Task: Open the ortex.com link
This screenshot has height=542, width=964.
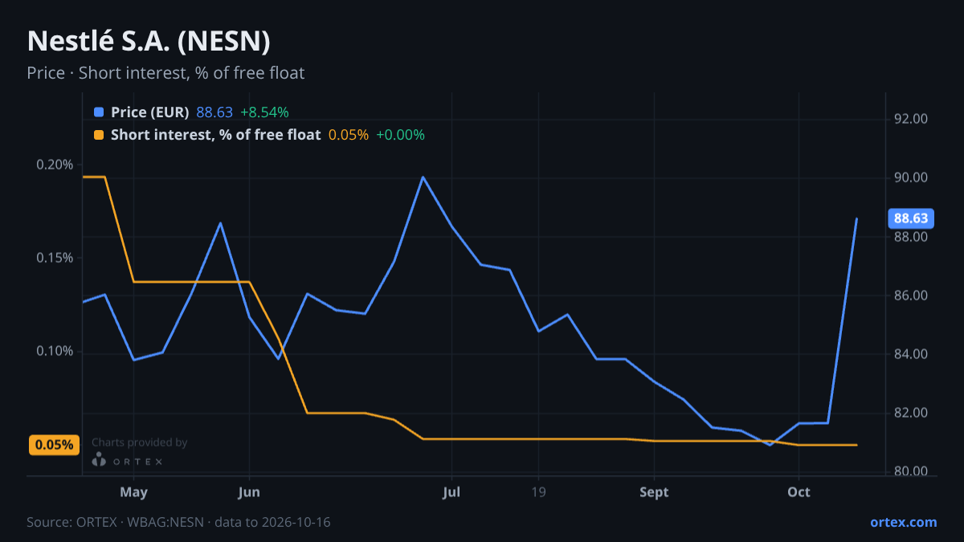Action: tap(903, 522)
